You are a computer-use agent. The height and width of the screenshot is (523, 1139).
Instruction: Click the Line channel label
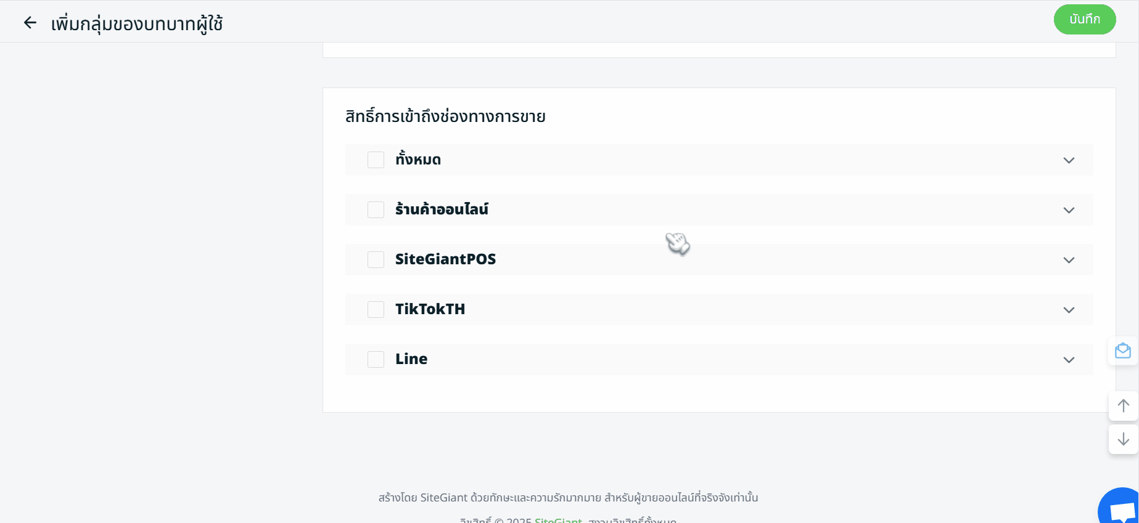point(411,359)
